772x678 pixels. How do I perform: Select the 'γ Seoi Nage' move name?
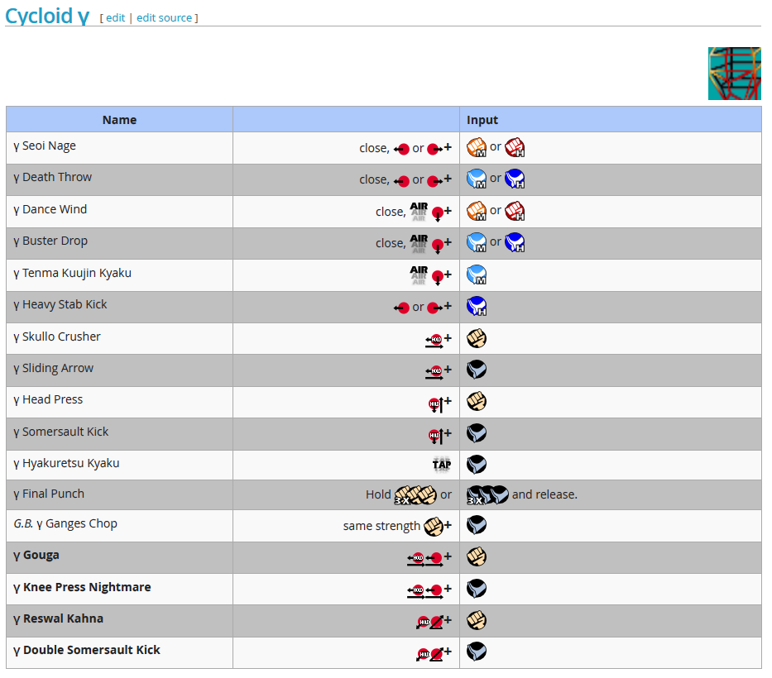point(45,146)
